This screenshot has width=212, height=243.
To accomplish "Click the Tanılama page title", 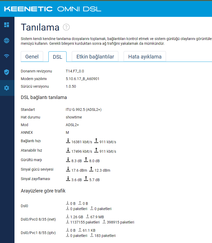I will (x=40, y=27).
